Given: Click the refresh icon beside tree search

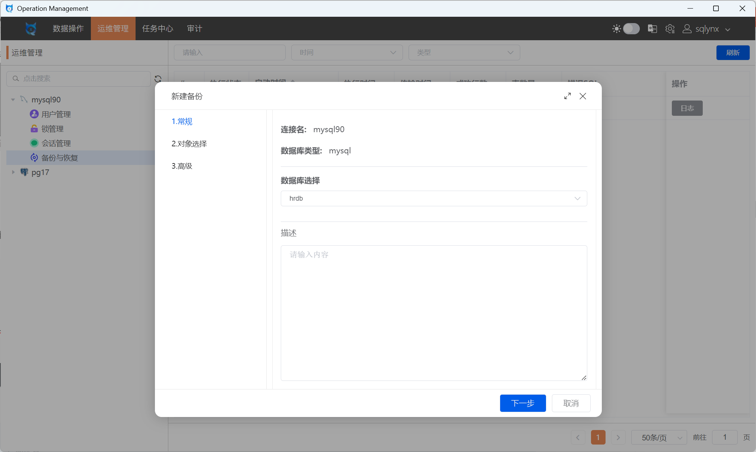Looking at the screenshot, I should click(158, 79).
